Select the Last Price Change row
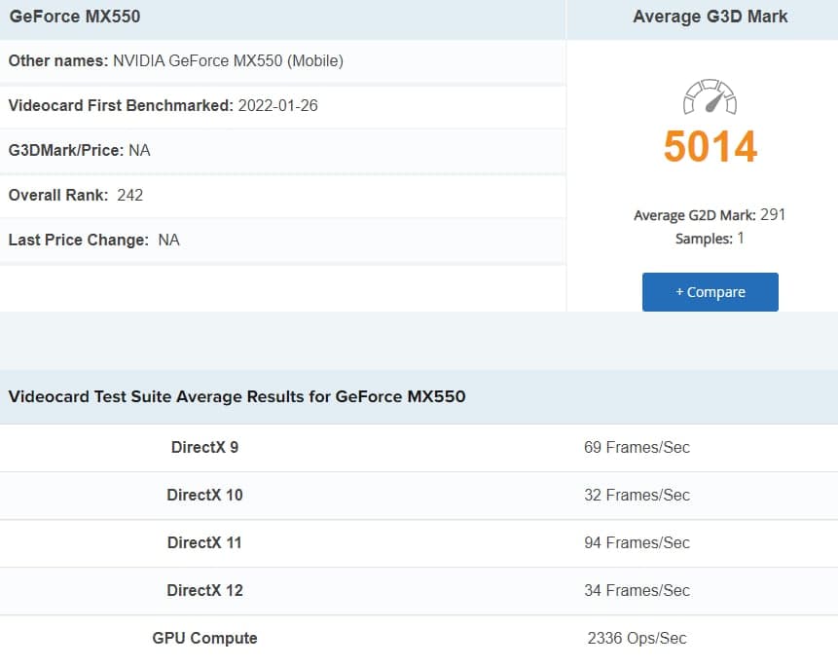The height and width of the screenshot is (667, 838). point(93,240)
